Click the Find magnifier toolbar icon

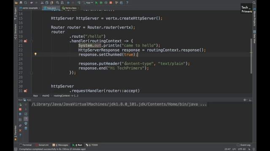[x=57, y=3]
